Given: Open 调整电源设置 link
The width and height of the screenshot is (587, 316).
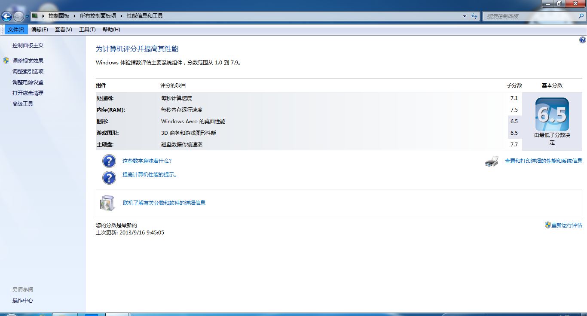Looking at the screenshot, I should [28, 82].
